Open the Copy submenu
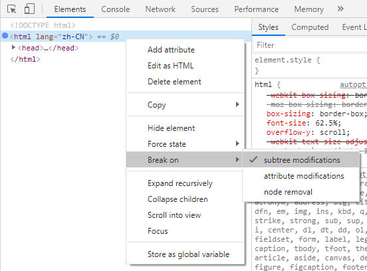Image resolution: width=367 pixels, height=271 pixels. 185,104
